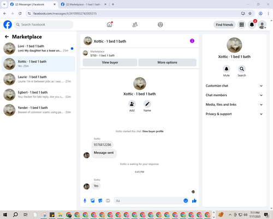The height and width of the screenshot is (219, 273).
Task: Open Friends icon in top navigation
Action: click(135, 25)
